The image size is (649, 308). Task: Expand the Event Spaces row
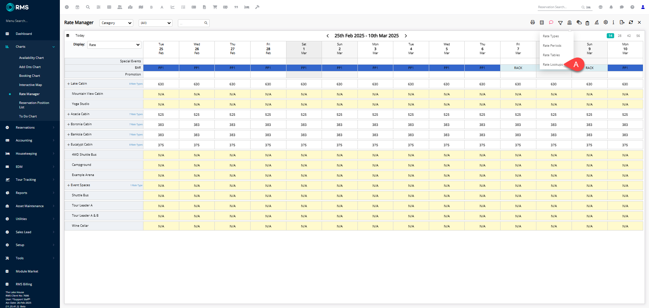coord(69,185)
